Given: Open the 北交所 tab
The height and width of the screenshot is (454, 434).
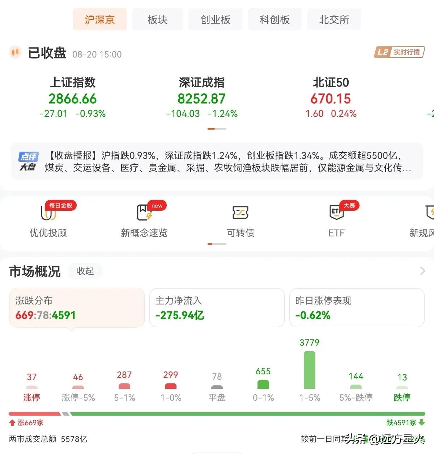Looking at the screenshot, I should 334,20.
